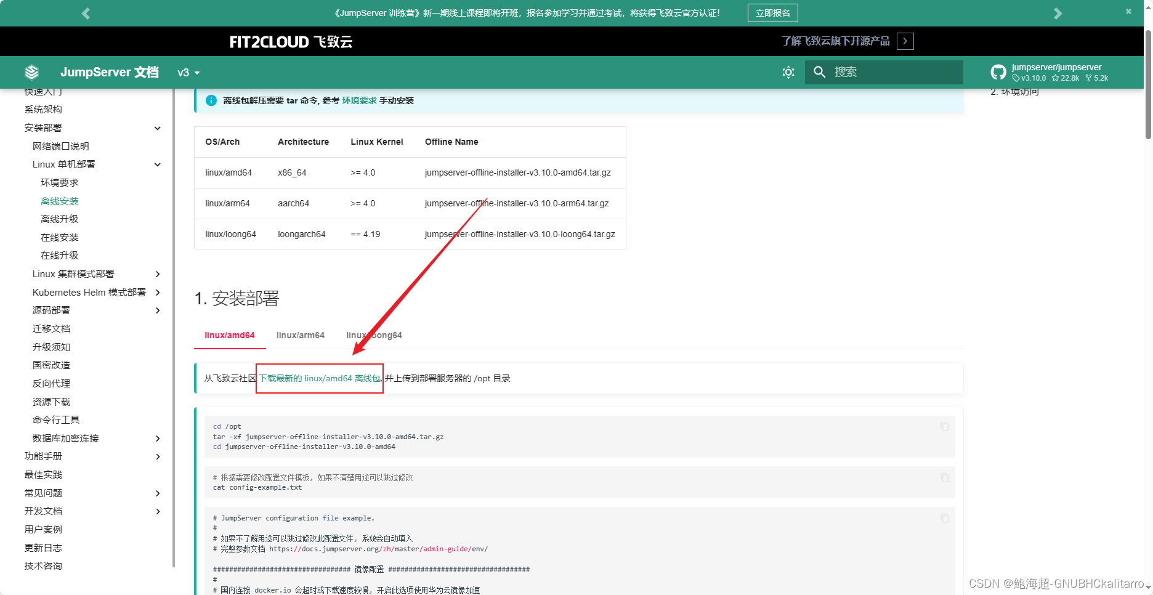This screenshot has height=595, width=1153.
Task: Advance the announcement banner with right arrow
Action: [1058, 12]
